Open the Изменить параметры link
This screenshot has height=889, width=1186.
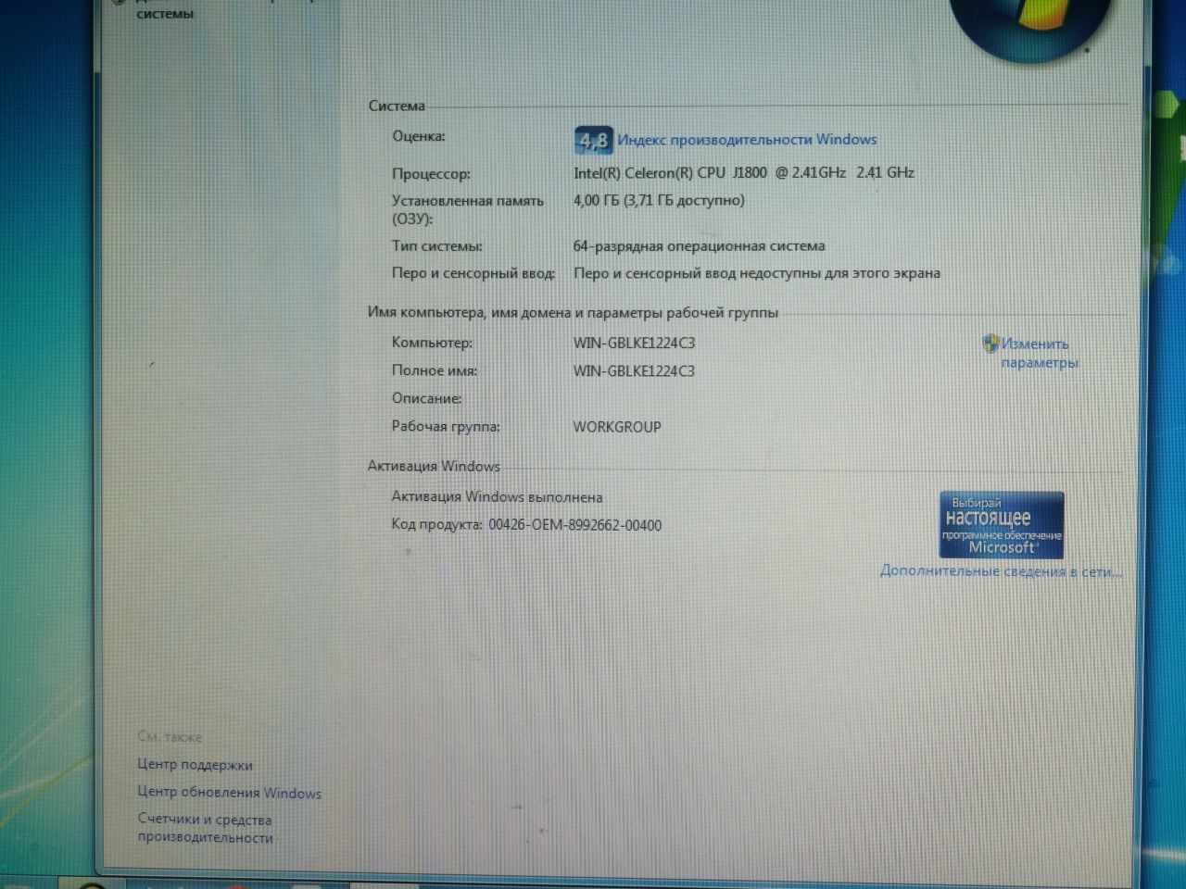pos(1039,353)
